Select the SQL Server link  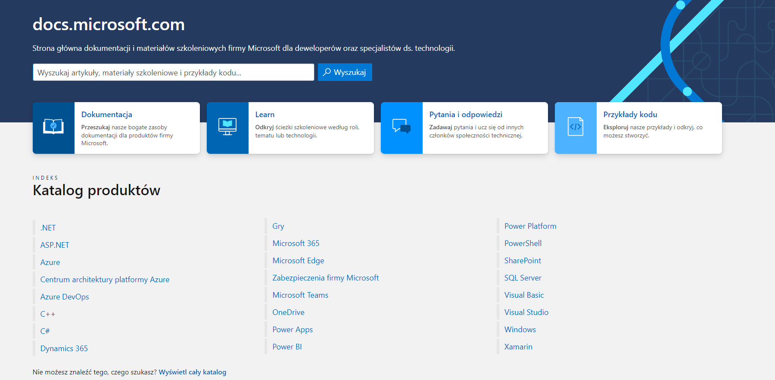coord(523,278)
